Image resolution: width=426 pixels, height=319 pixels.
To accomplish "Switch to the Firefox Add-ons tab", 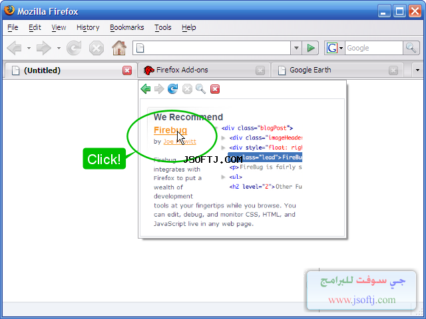I will (x=204, y=70).
